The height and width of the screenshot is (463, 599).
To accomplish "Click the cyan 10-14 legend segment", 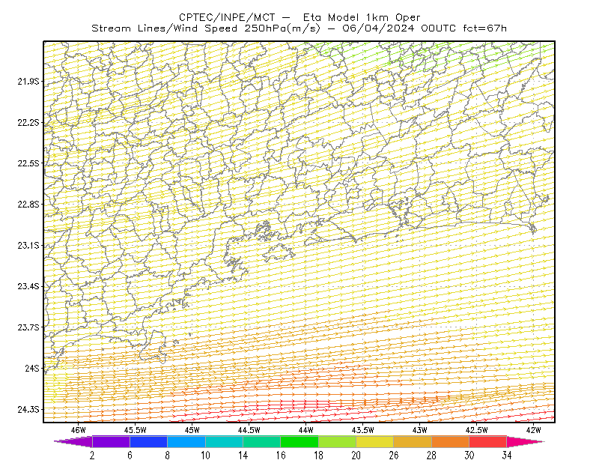I will coord(224,441).
